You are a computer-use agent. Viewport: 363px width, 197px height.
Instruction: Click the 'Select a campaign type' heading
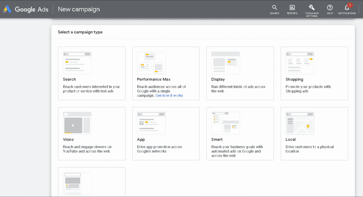point(80,32)
